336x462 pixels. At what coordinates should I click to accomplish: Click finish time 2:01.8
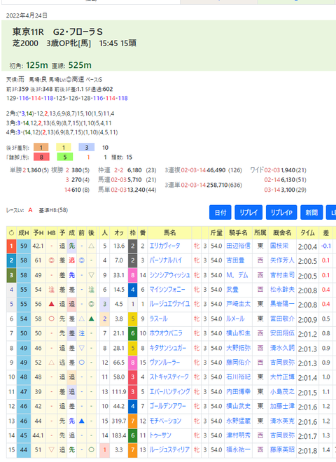(307, 451)
